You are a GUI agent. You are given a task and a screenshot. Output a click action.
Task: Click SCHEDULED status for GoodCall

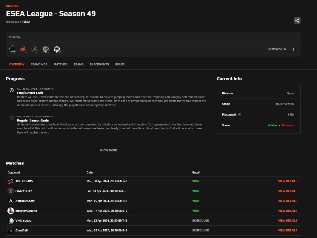point(201,230)
